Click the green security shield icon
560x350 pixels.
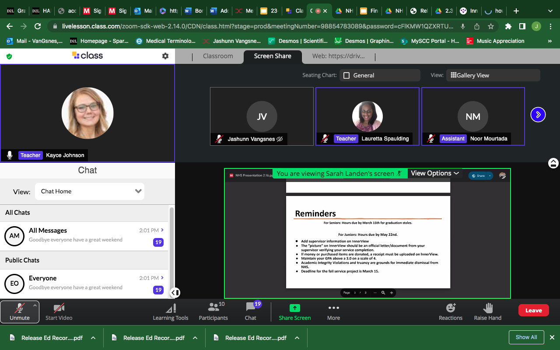[x=9, y=56]
